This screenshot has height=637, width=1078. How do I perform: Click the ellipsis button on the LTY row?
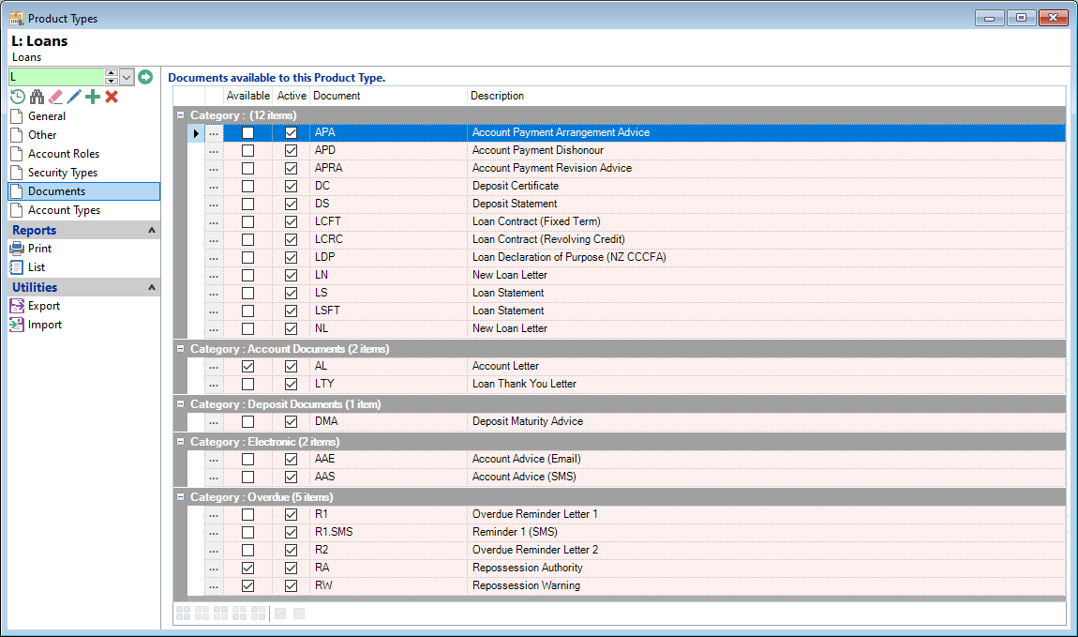(x=214, y=385)
